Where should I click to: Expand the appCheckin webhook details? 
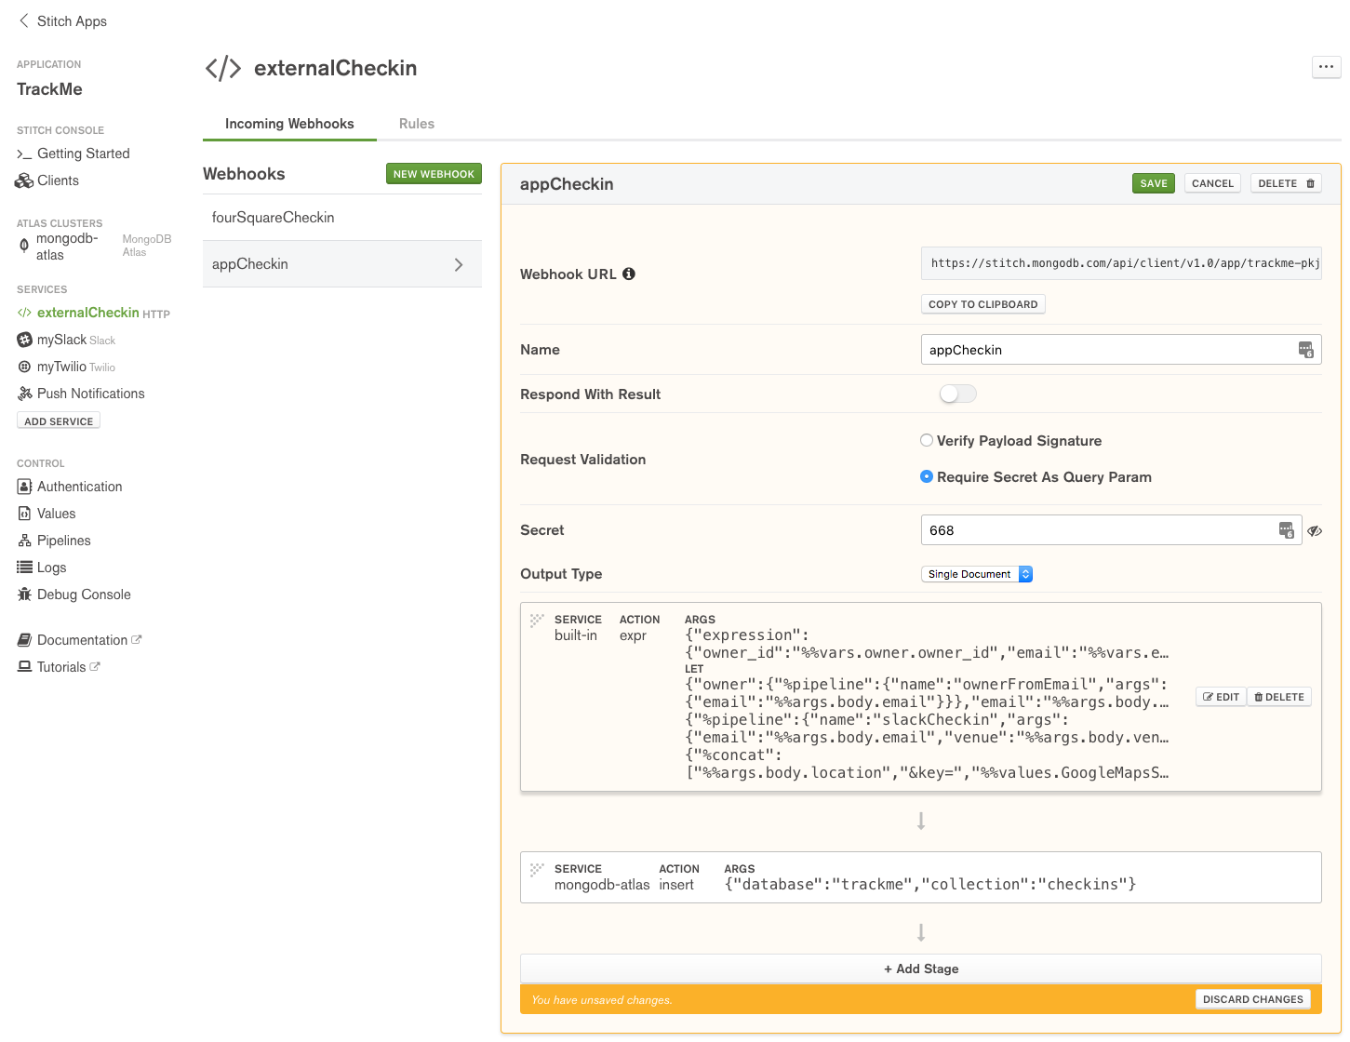point(458,264)
